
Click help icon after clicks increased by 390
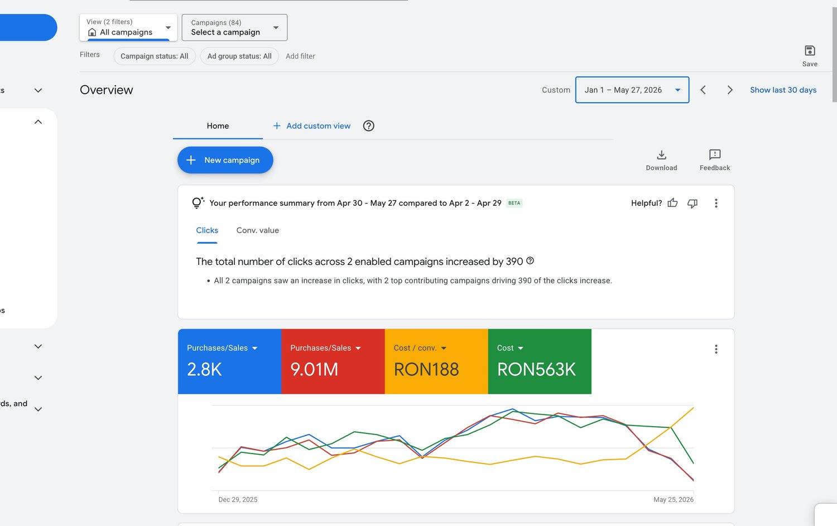530,260
